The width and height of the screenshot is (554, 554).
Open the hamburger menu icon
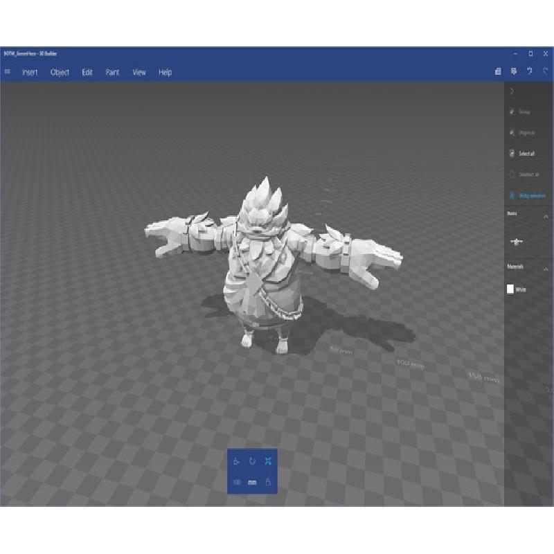tap(8, 72)
